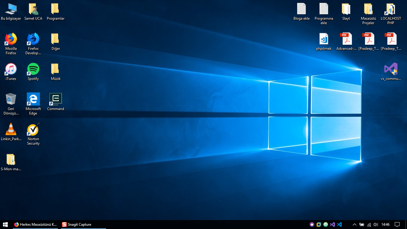Select the Norton Security shortcut

(x=33, y=134)
